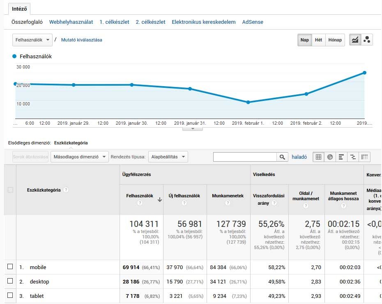Check the desktop row checkbox
Viewport: 382px width, 304px height.
tap(10, 281)
